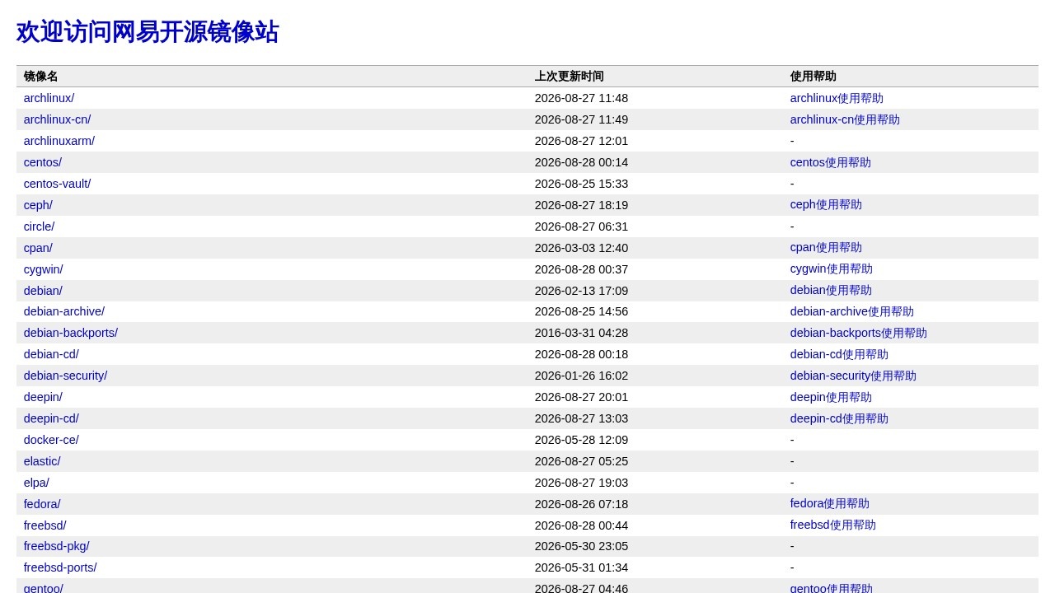Open the cpan/ mirror directory

[38, 248]
